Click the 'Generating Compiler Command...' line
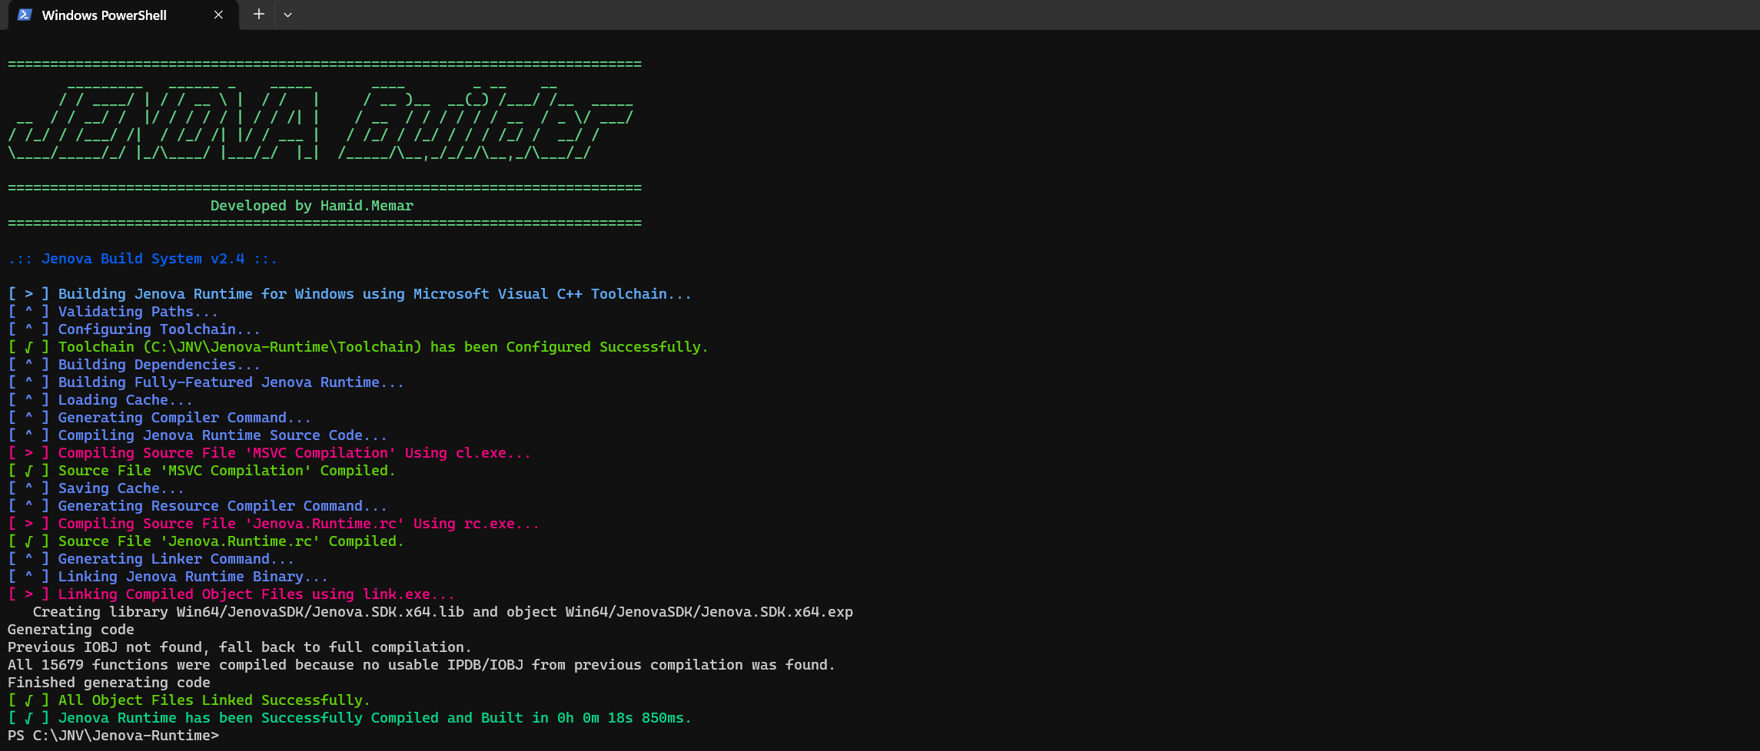This screenshot has height=751, width=1760. [x=160, y=418]
